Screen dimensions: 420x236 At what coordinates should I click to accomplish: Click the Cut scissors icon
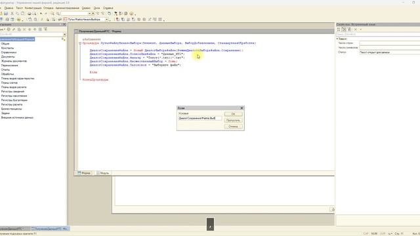(12, 13)
